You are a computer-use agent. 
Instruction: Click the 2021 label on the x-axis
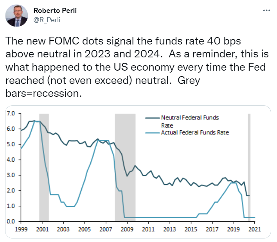(x=254, y=229)
